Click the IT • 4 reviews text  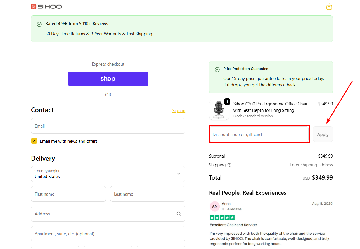point(232,209)
